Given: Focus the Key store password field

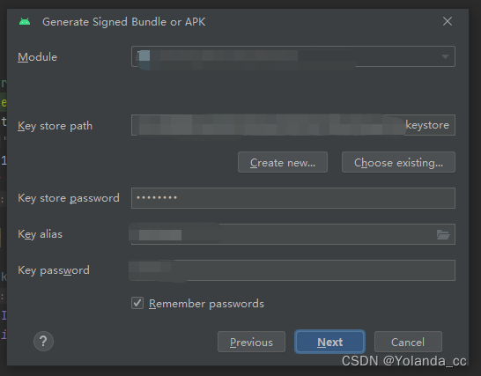Looking at the screenshot, I should tap(293, 198).
